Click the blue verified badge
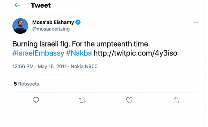 point(78,22)
